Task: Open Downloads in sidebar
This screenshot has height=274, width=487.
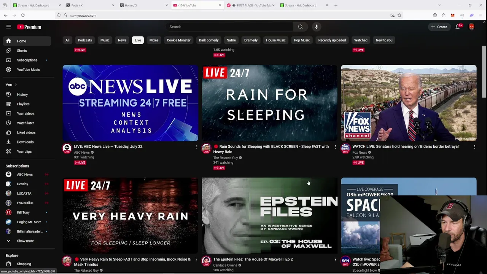Action: click(x=27, y=142)
